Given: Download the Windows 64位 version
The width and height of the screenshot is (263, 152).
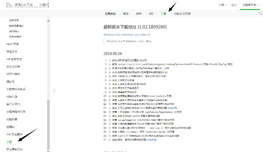Looking at the screenshot, I should (111, 34).
